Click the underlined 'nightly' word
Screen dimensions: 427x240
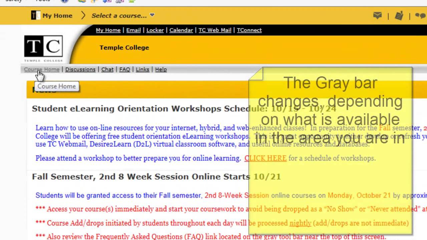(x=300, y=223)
